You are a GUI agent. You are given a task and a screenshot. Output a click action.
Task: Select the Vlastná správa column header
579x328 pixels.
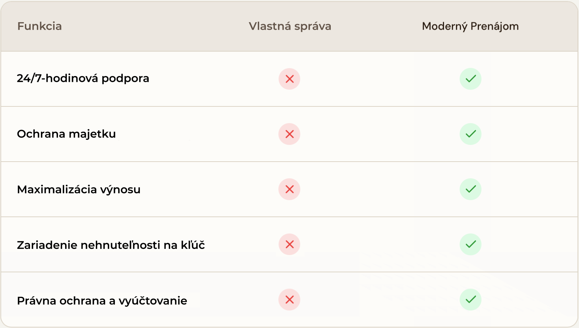coord(290,26)
